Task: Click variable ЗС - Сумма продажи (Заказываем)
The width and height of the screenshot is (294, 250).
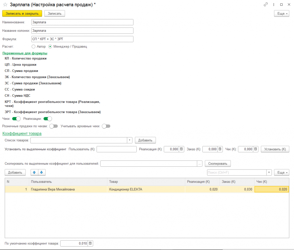Action: [33, 83]
